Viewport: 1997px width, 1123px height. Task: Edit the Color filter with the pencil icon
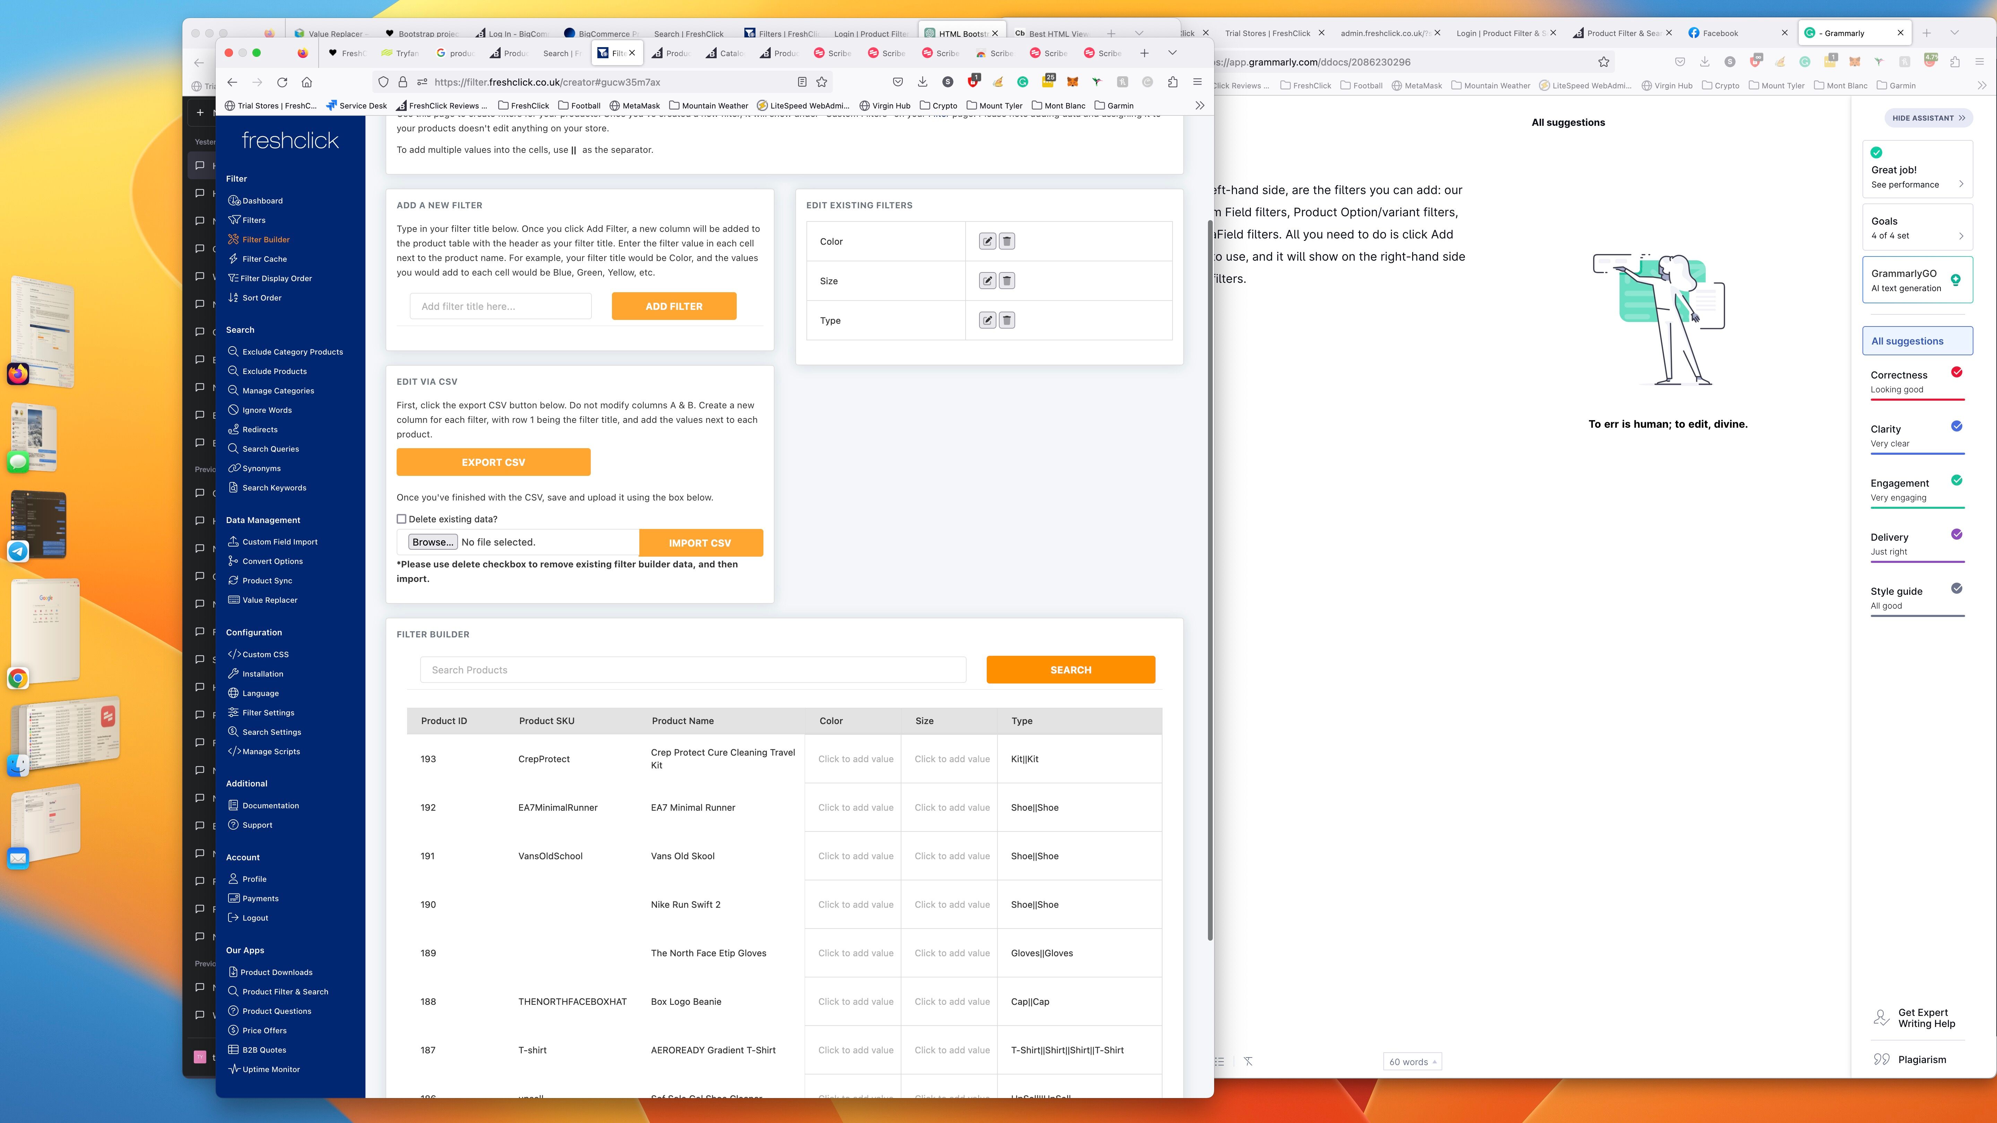point(987,241)
